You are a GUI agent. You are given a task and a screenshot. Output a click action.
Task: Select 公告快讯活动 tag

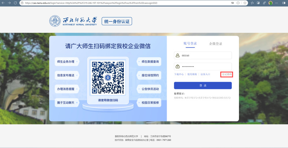click(149, 89)
